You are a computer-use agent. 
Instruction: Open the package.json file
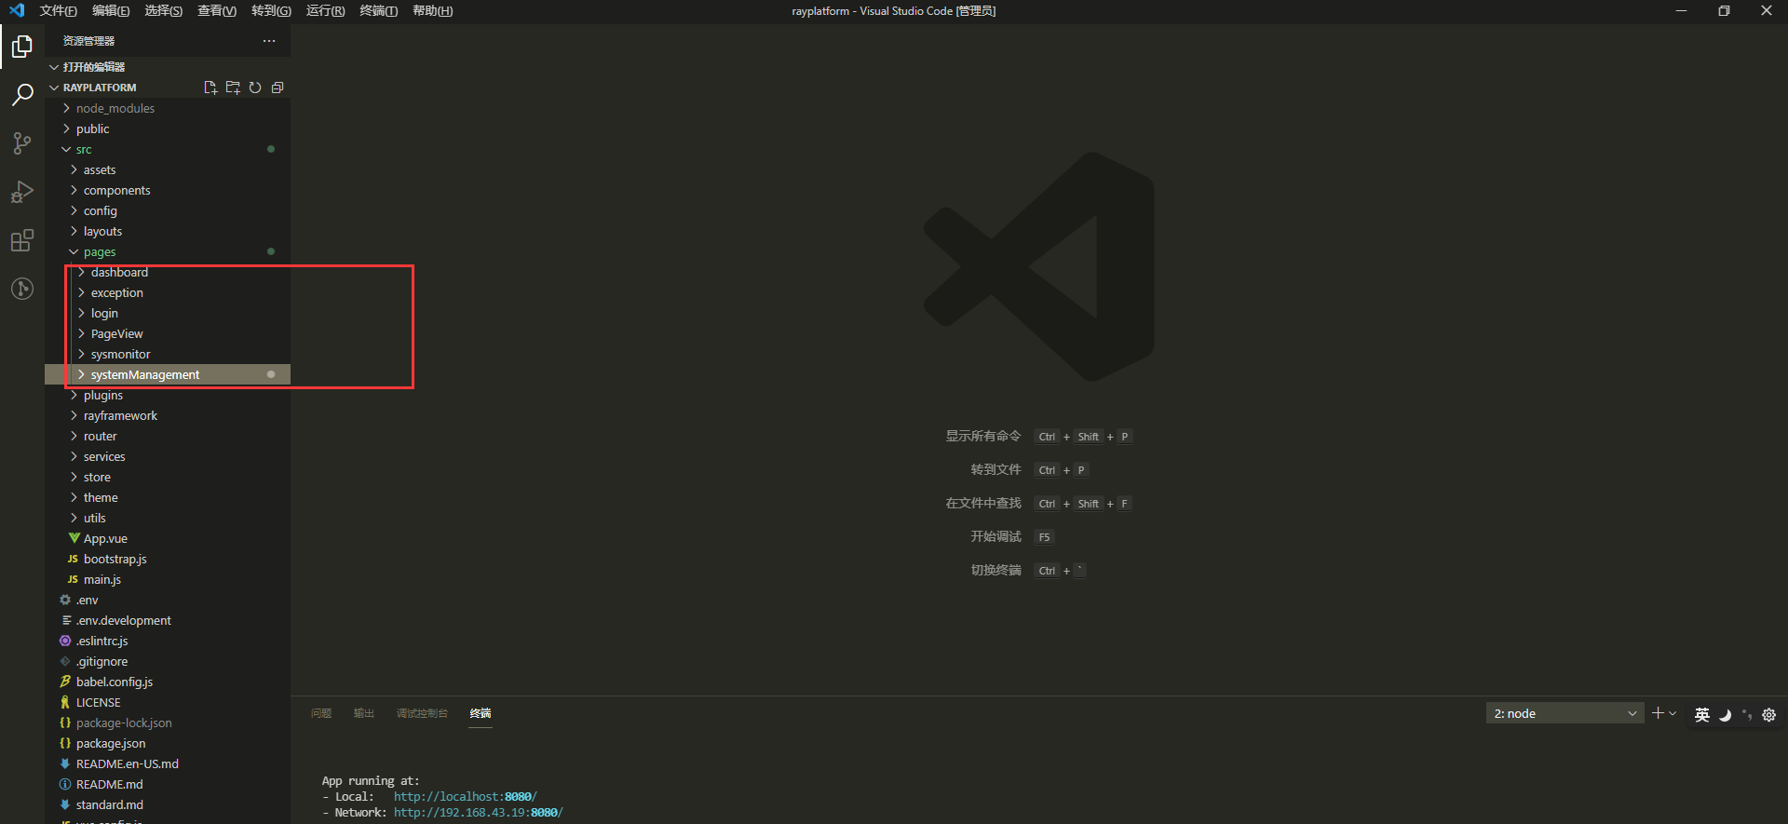tap(168, 743)
